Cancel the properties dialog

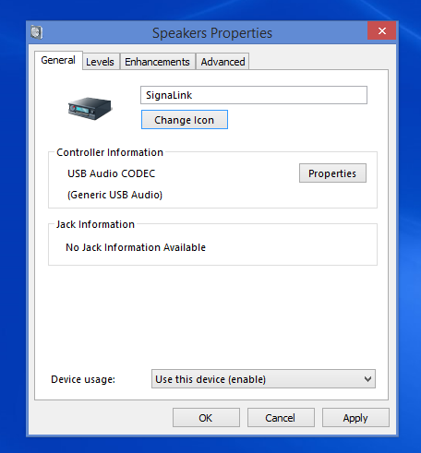(x=281, y=418)
